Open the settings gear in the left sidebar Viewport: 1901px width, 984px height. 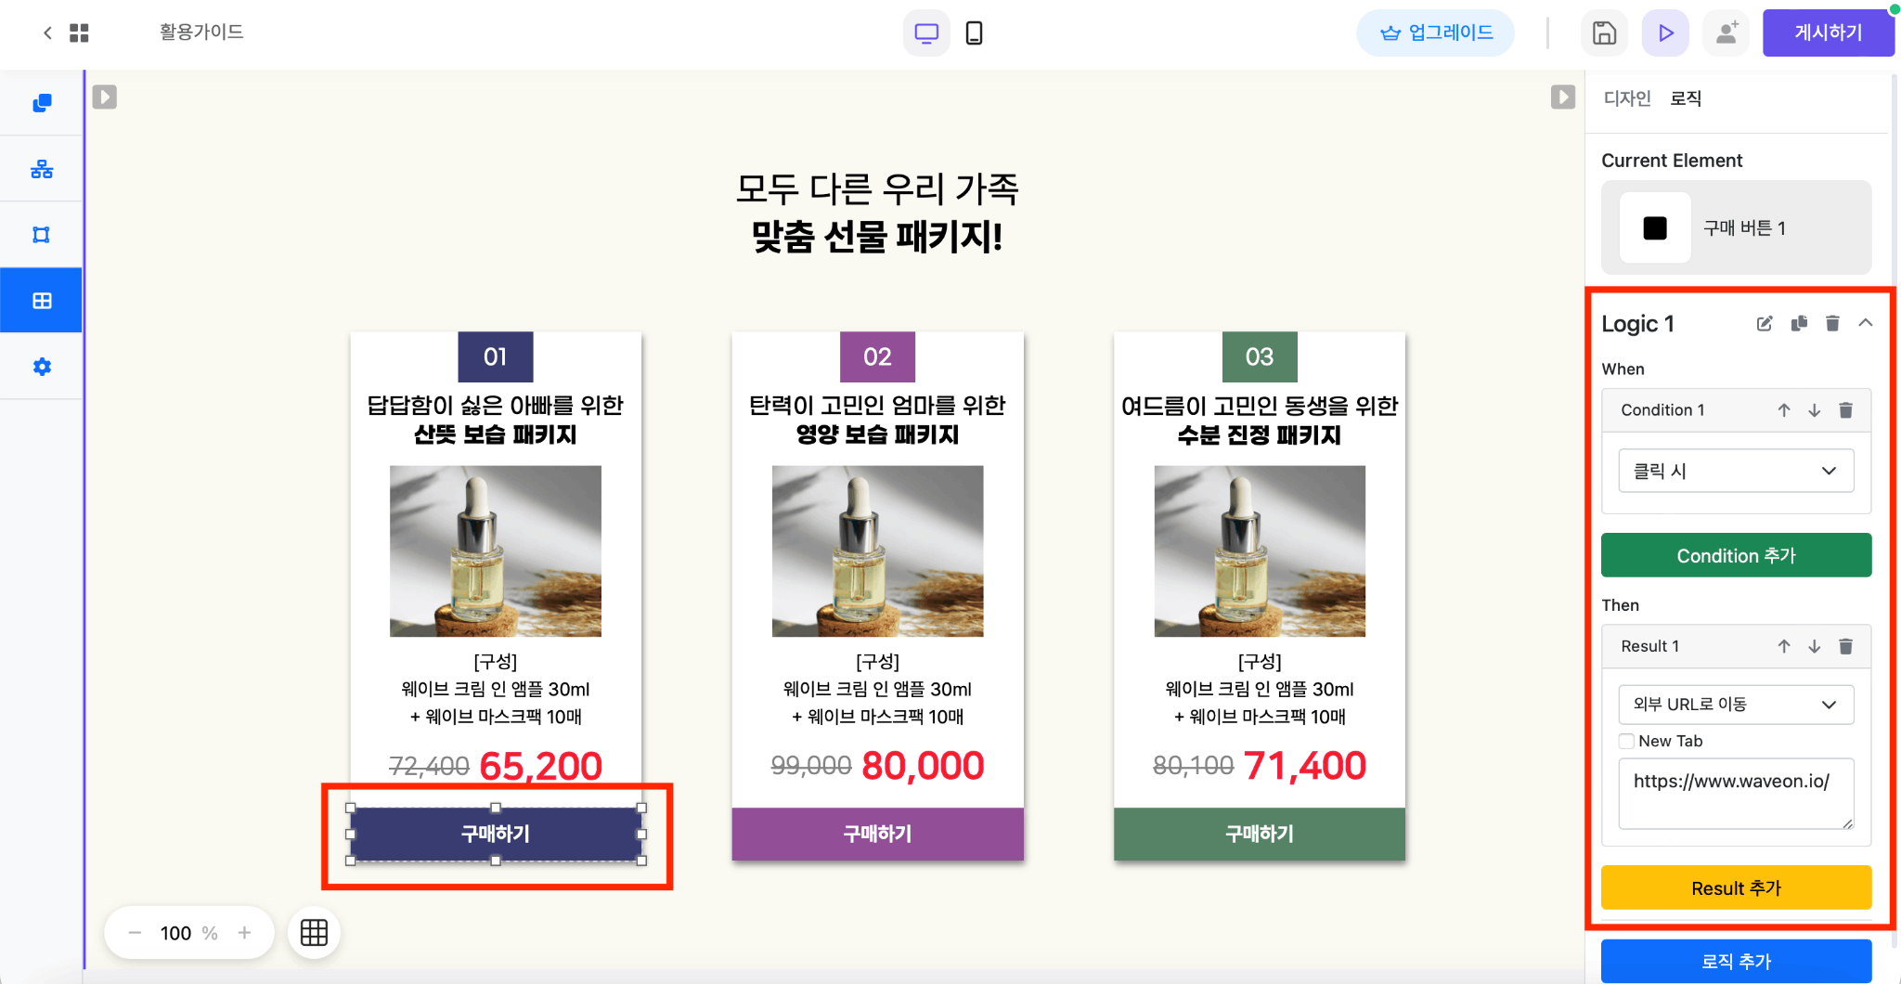pos(41,366)
